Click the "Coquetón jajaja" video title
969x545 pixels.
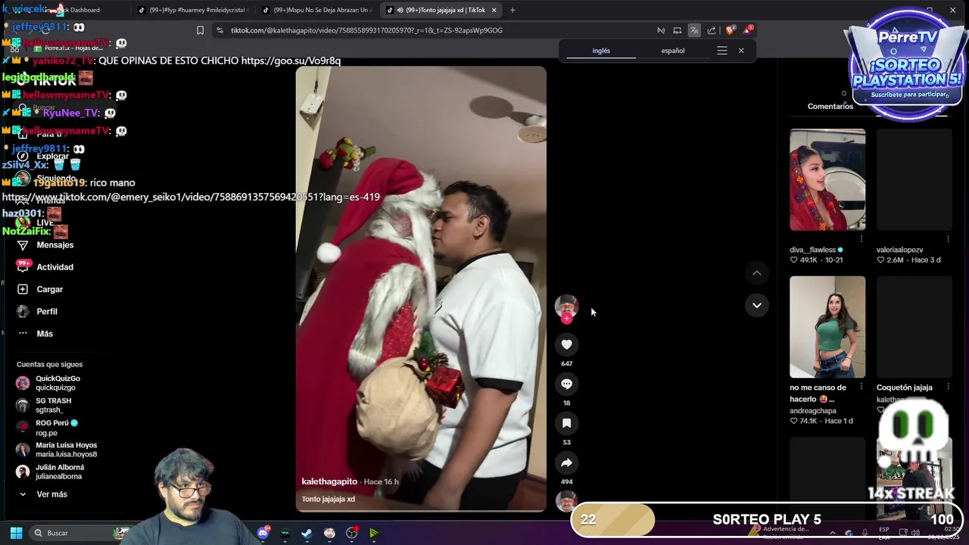pyautogui.click(x=905, y=387)
